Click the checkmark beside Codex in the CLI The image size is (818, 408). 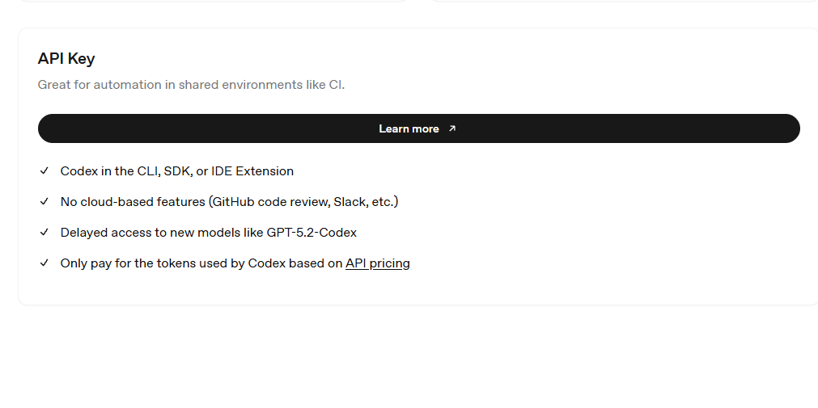tap(45, 171)
